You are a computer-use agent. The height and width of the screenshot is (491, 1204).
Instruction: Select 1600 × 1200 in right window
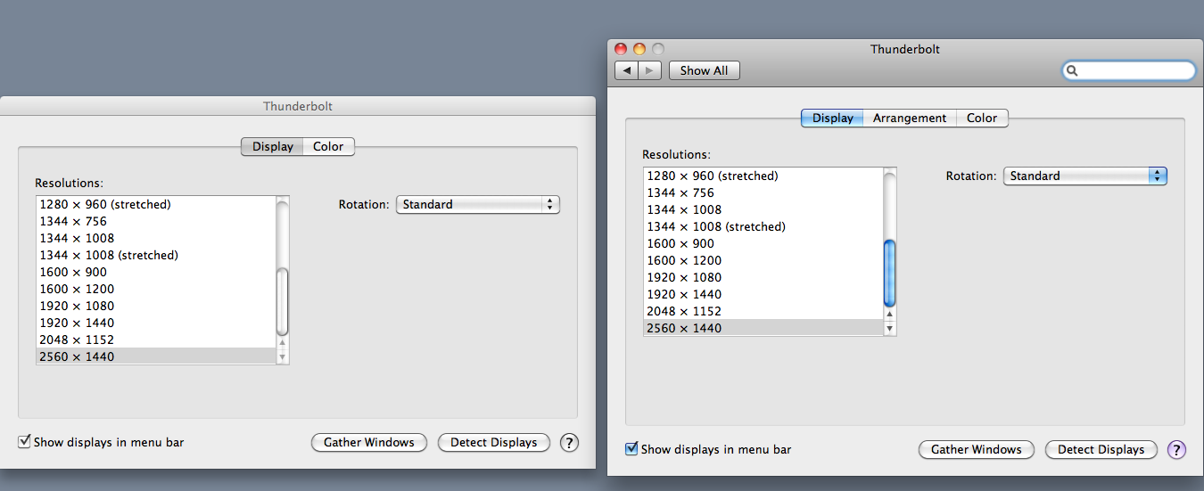click(763, 261)
